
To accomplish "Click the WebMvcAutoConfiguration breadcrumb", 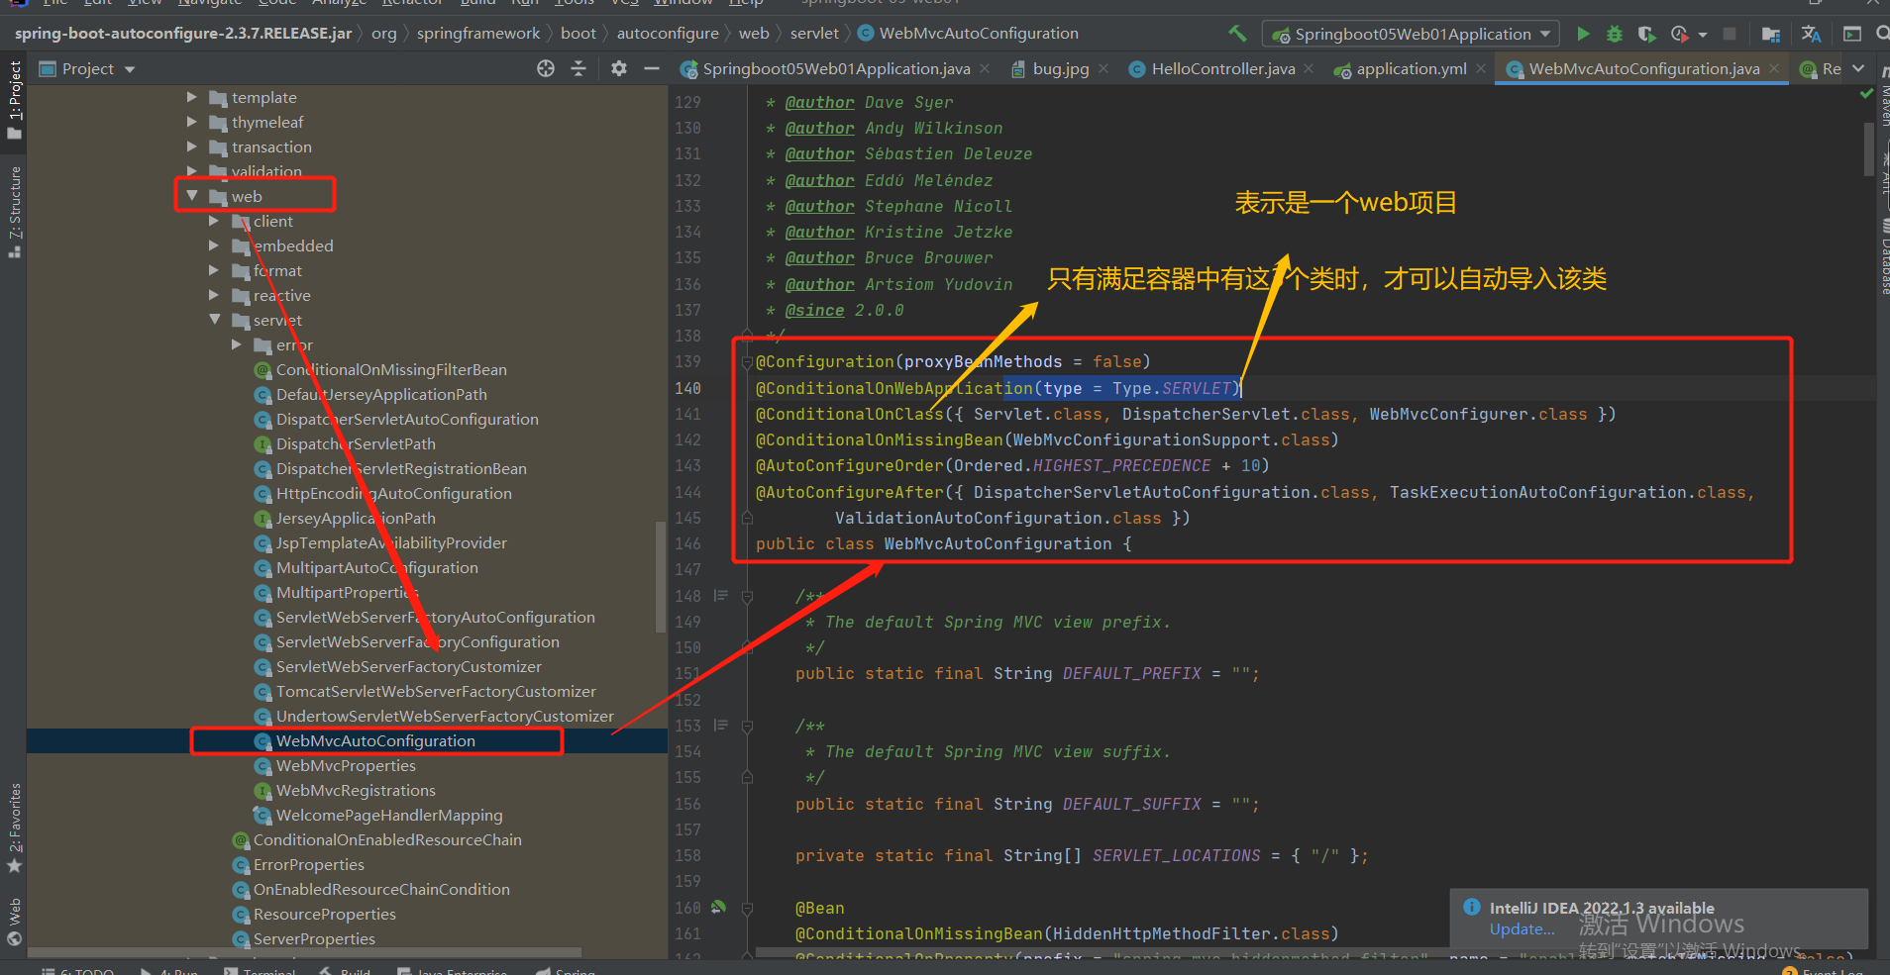I will pos(968,33).
